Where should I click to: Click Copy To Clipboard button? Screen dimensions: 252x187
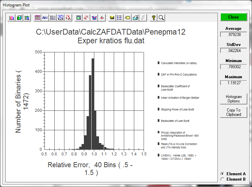pos(233,112)
